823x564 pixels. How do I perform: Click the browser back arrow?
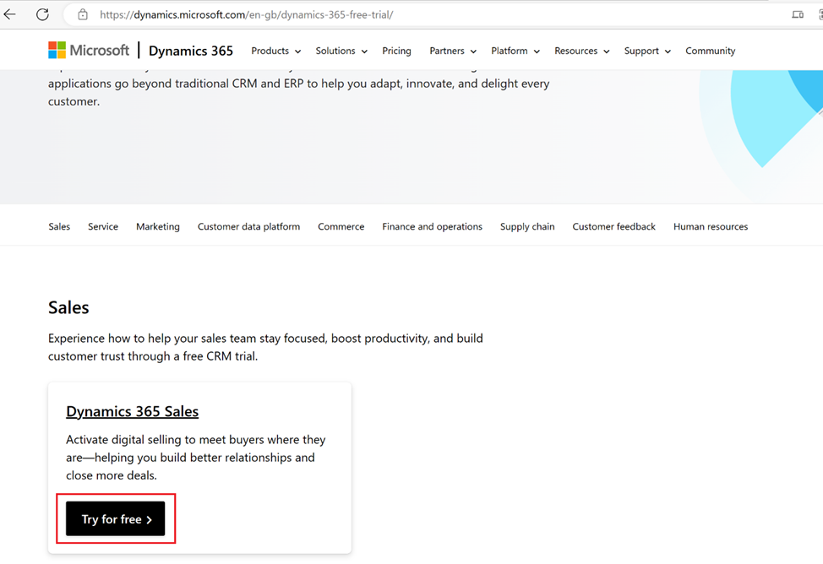tap(10, 14)
